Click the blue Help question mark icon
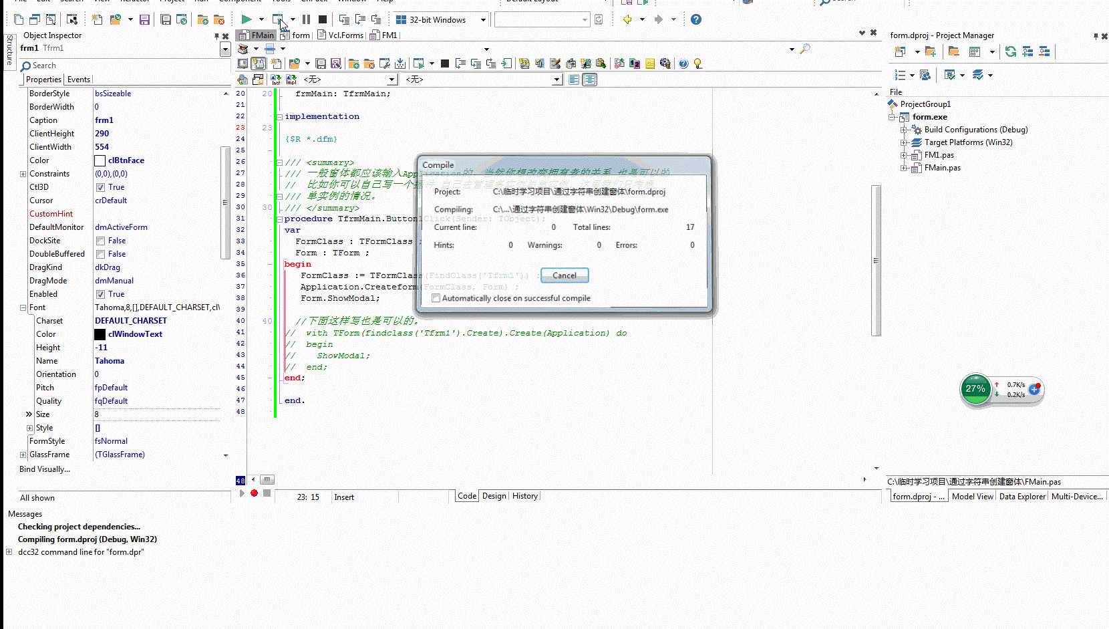 point(696,19)
